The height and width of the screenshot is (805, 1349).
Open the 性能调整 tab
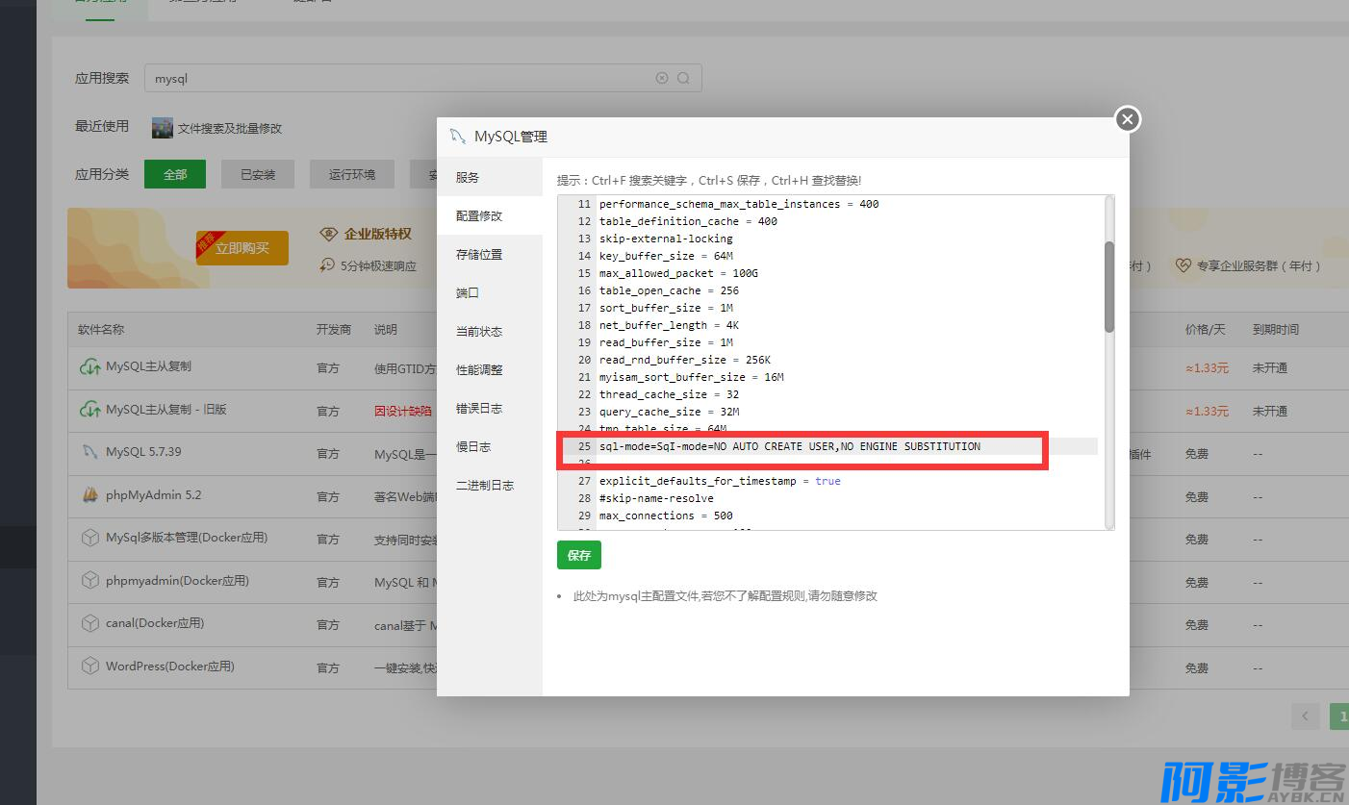[490, 370]
